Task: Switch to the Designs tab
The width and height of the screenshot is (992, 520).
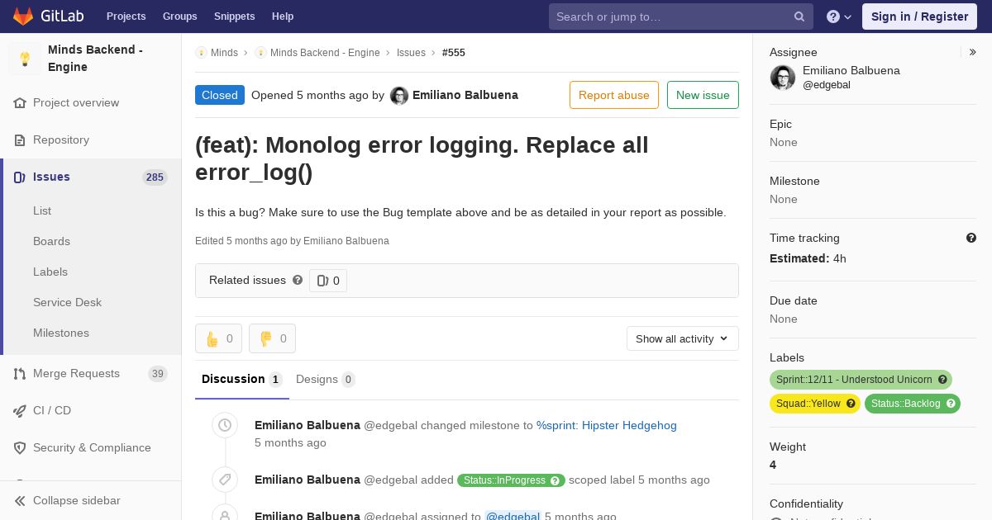Action: pos(326,380)
